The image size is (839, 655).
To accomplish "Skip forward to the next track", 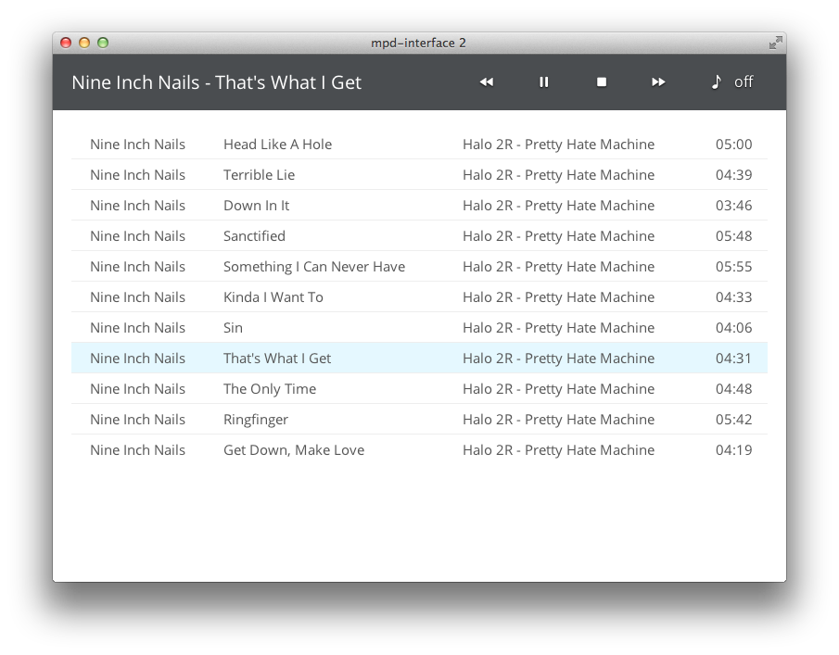I will point(658,82).
